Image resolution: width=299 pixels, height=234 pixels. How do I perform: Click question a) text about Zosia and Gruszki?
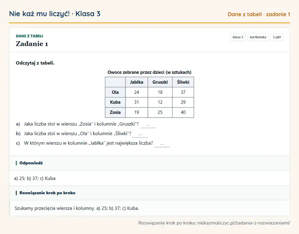click(x=81, y=124)
